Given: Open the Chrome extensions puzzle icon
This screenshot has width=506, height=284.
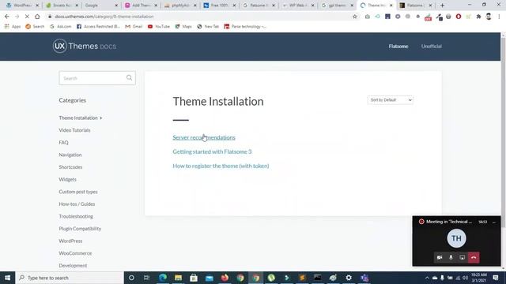Looking at the screenshot, I should click(478, 17).
